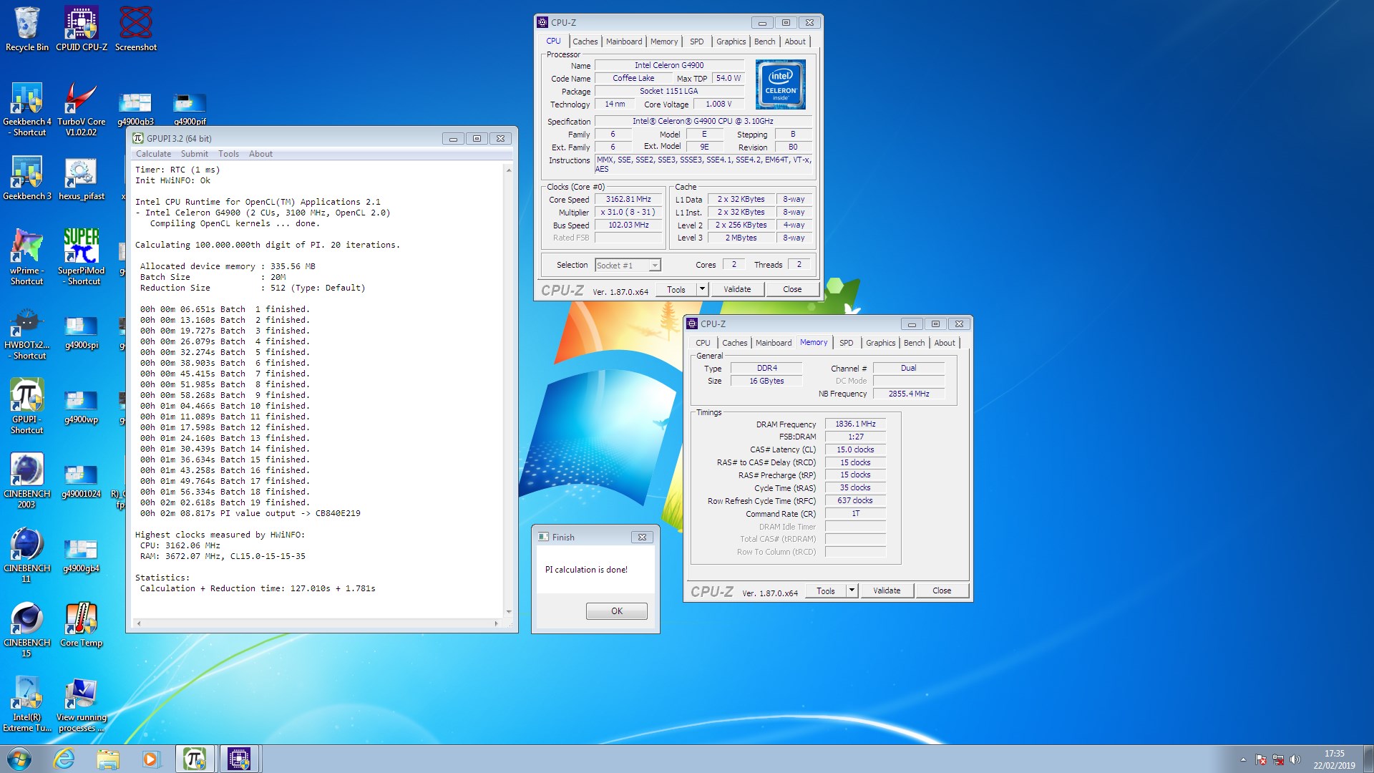Open the g4900wp image file
Viewport: 1374px width, 773px height.
click(x=82, y=407)
